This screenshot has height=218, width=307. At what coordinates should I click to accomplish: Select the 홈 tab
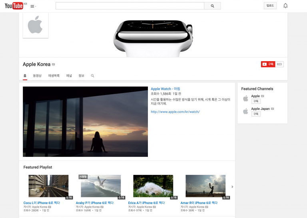pos(25,76)
